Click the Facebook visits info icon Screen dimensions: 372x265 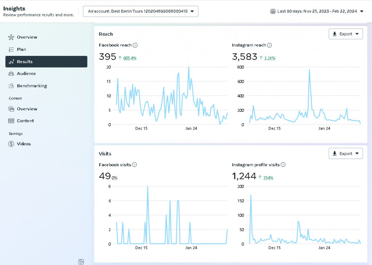pos(134,165)
